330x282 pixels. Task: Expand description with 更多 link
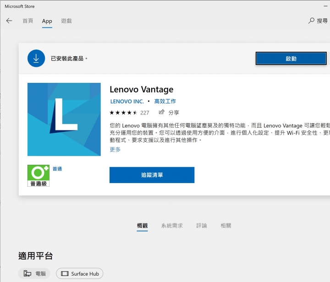point(115,149)
